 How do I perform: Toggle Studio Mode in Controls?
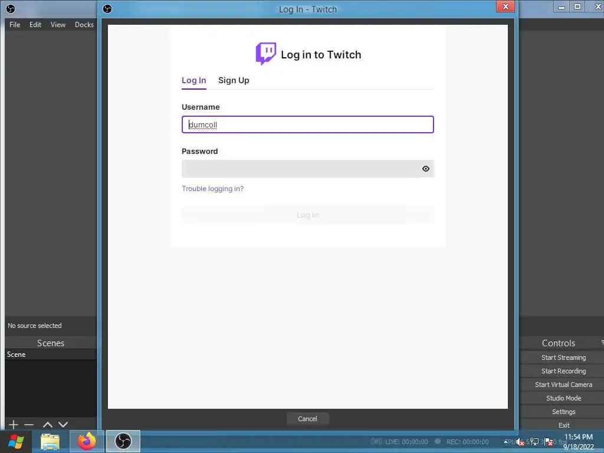click(563, 398)
